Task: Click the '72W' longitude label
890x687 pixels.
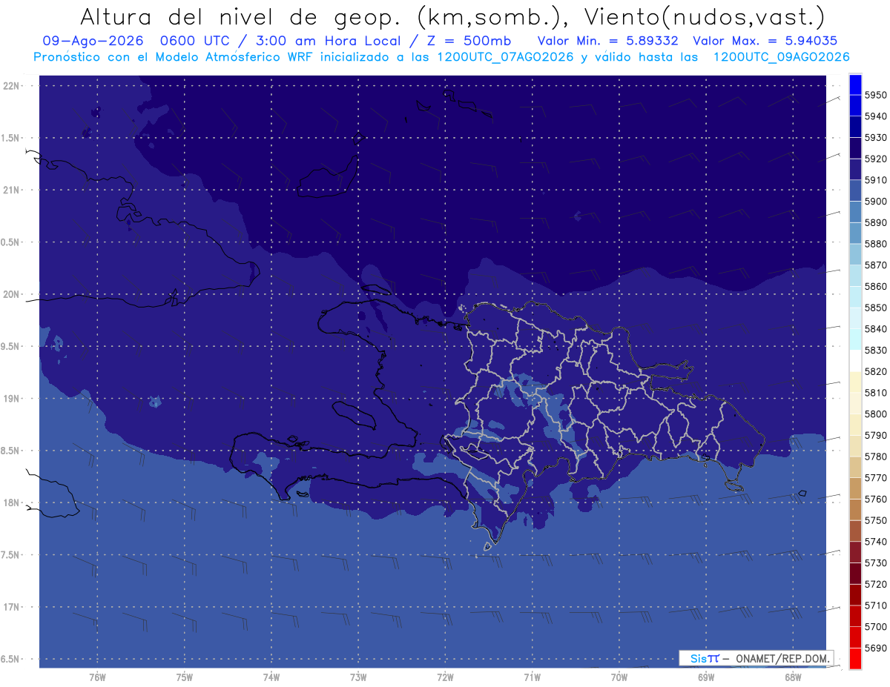Action: point(445,677)
